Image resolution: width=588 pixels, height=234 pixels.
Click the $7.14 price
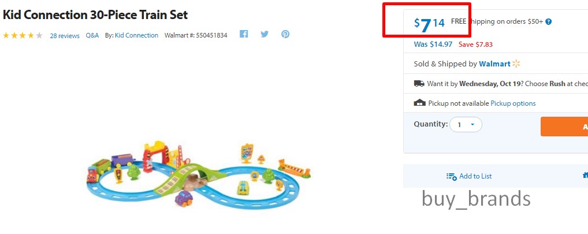click(429, 25)
